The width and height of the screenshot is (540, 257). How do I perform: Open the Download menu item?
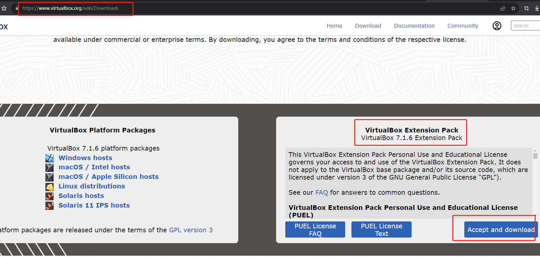click(368, 26)
